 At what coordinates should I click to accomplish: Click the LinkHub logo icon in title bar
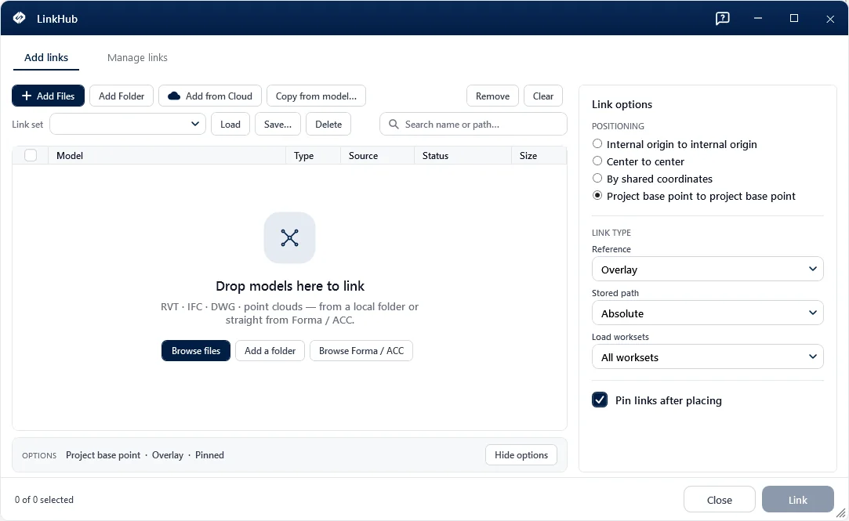pos(19,18)
